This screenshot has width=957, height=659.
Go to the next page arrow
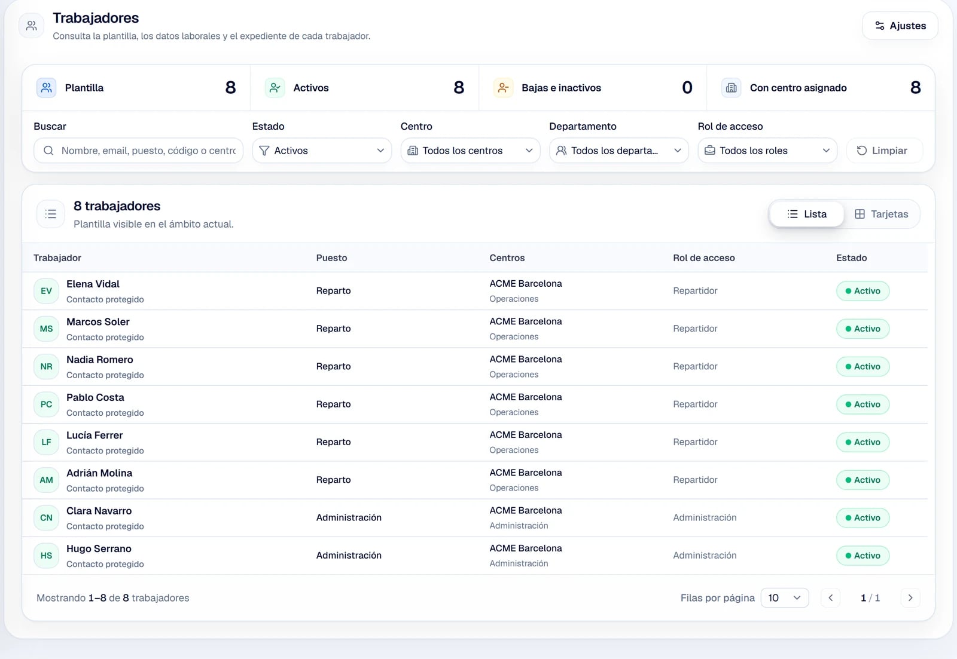pyautogui.click(x=910, y=597)
